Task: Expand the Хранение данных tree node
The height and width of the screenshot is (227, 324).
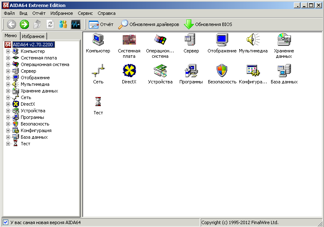Action: click(x=8, y=91)
